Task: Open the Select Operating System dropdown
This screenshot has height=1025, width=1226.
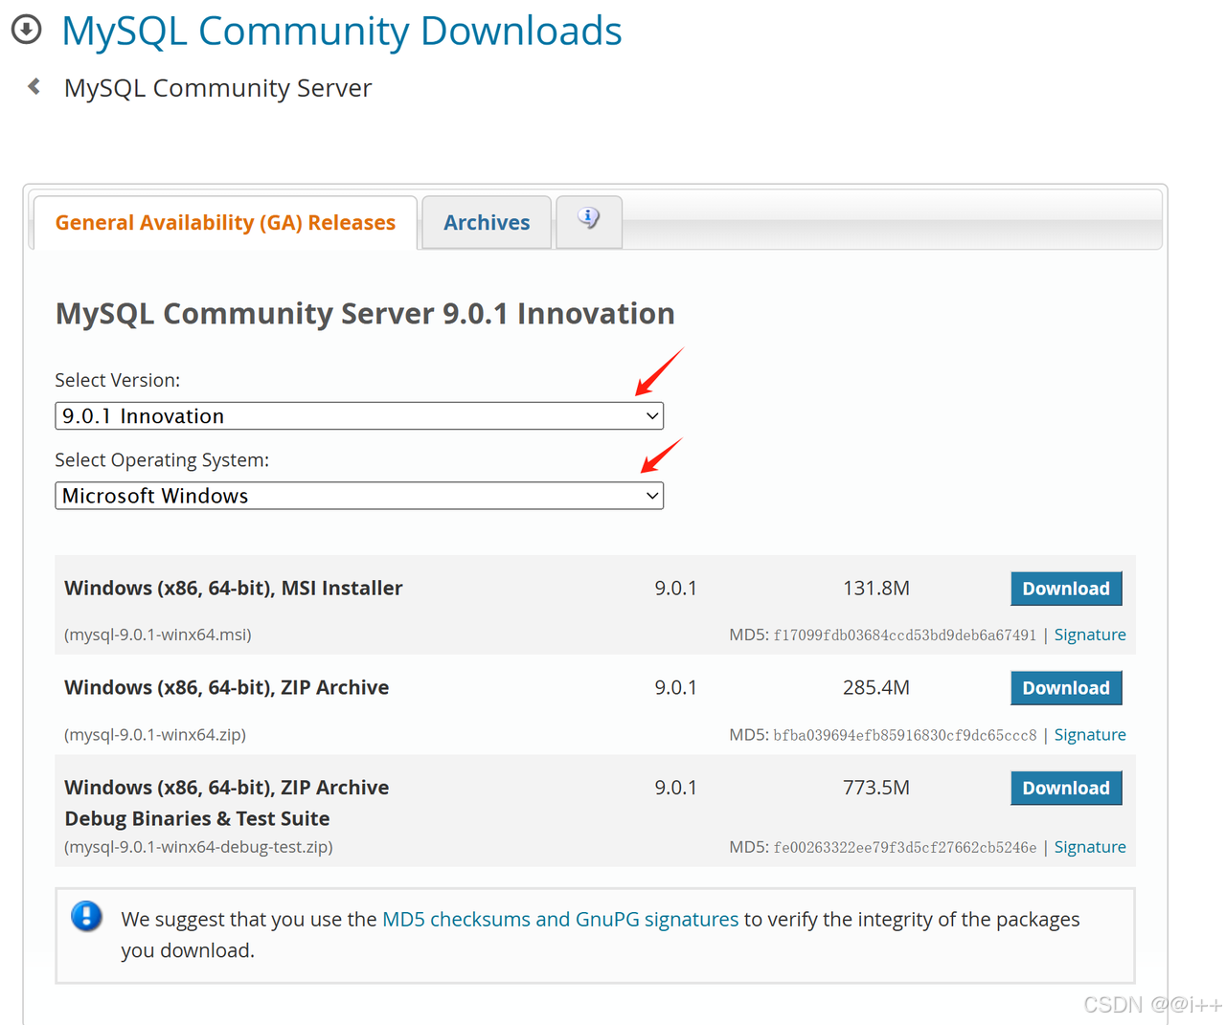Action: tap(359, 496)
